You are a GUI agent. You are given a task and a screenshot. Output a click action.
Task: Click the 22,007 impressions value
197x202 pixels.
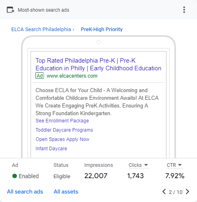(96, 176)
